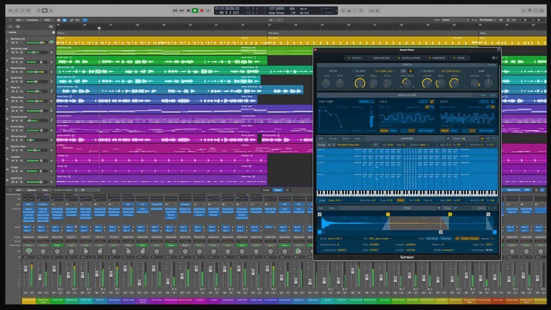Mute the Synth Hook track
Screen dimensions: 551x310
13,62
